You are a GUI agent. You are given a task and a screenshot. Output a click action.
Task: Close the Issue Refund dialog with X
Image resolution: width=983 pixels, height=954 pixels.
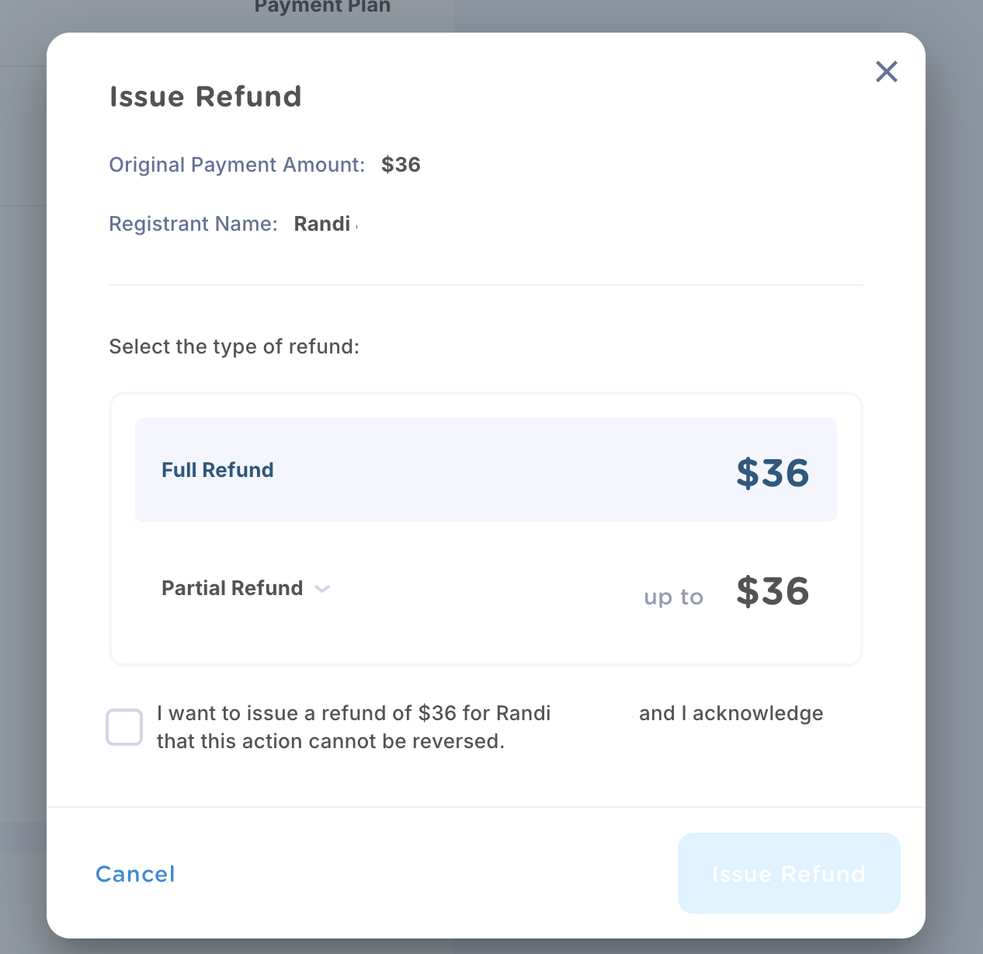[x=886, y=71]
